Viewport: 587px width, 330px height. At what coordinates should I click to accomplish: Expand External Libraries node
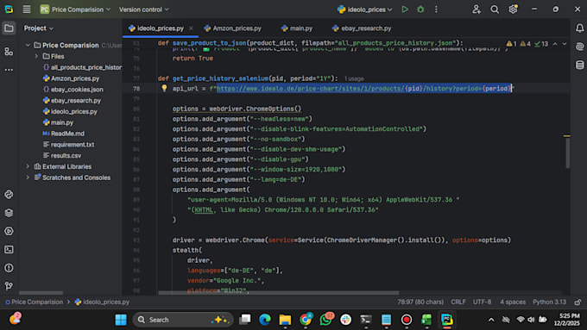(28, 166)
